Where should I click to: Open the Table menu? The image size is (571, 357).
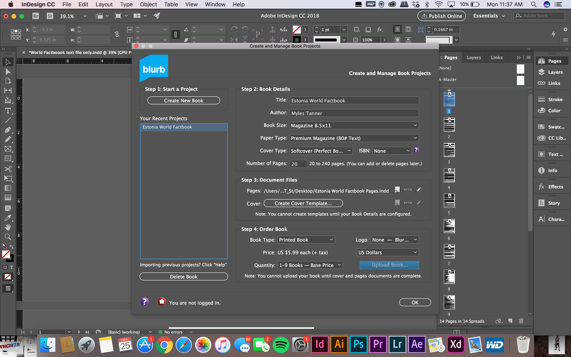point(171,4)
